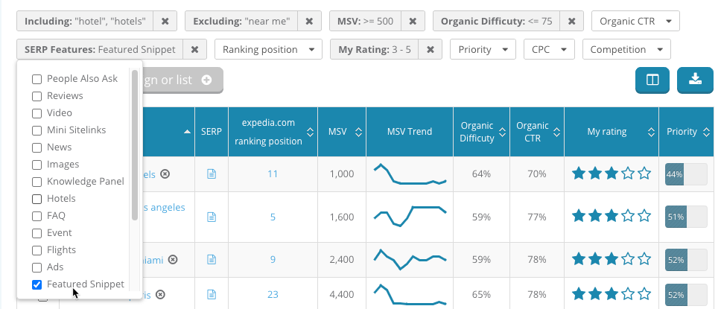Viewport: 721px width, 309px height.
Task: Enable the Knowledge Panel checkbox
Action: 36,182
